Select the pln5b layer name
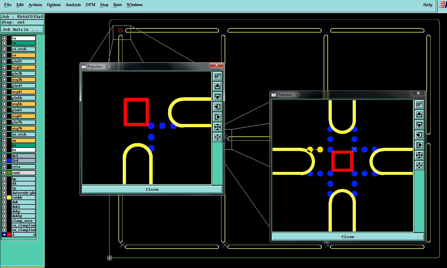Viewport: 447px width, 268px height. click(x=23, y=98)
